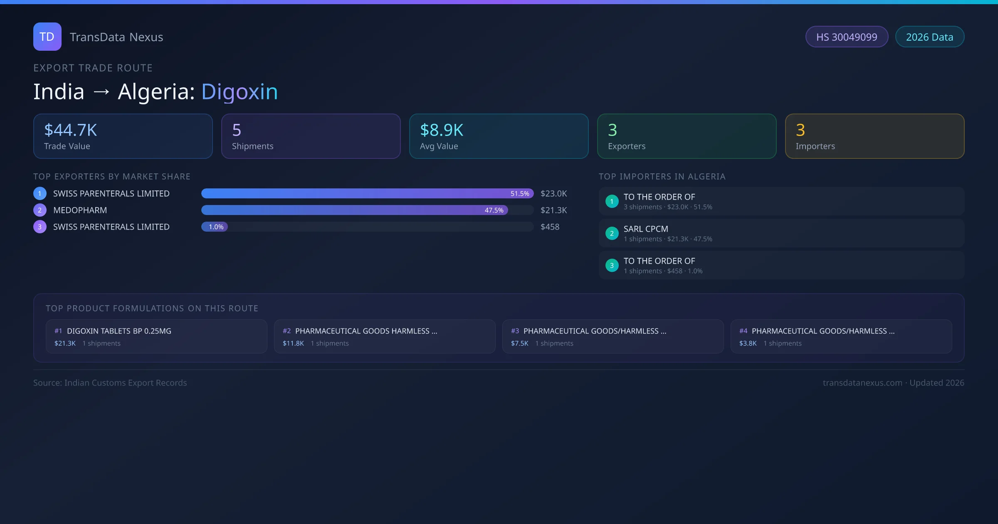The image size is (998, 524).
Task: Click the 2026 Data pill
Action: (929, 37)
